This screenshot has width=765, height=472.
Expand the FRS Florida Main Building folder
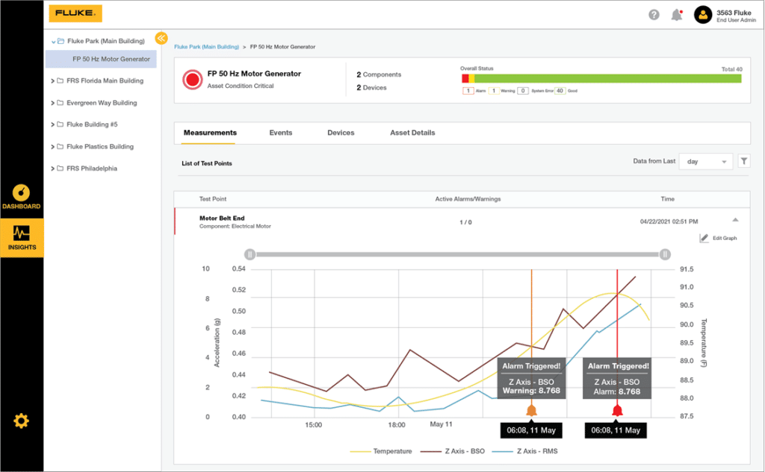tap(52, 81)
